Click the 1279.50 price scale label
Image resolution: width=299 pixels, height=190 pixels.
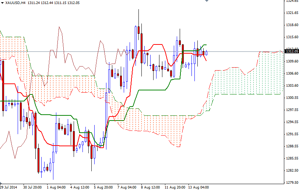[x=292, y=183]
